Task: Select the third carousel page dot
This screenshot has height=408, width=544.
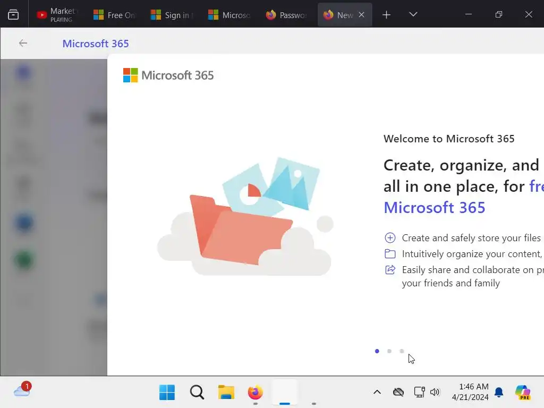Action: 402,351
